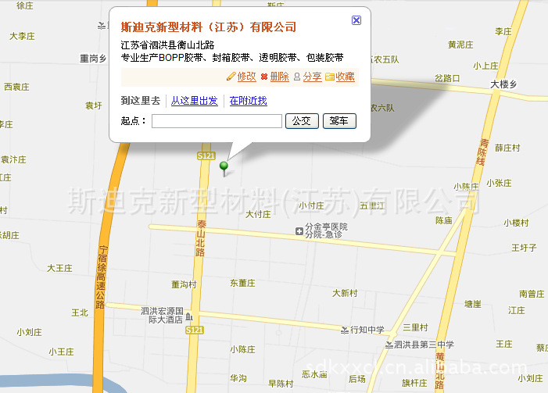Click the 分金亭医院 hospital label
548x393 pixels.
[x=326, y=230]
